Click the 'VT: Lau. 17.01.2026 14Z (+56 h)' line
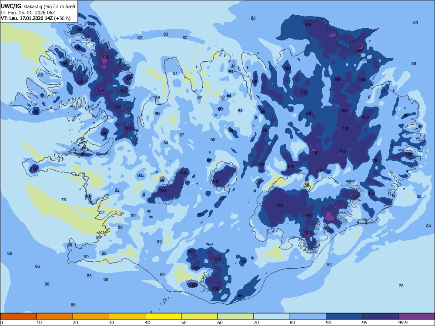Image resolution: width=435 pixels, height=326 pixels. pos(36,18)
